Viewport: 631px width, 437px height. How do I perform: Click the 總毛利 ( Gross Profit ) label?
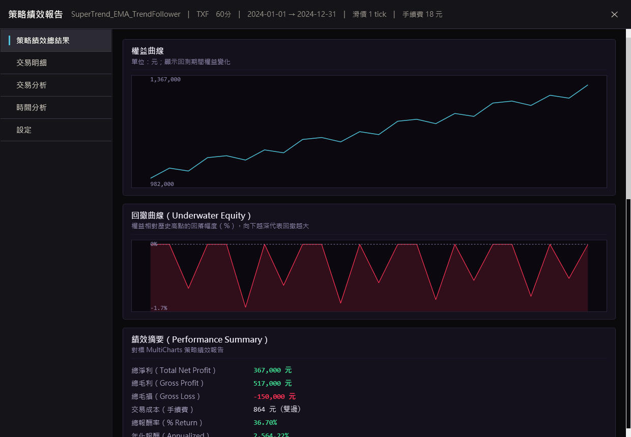click(167, 383)
